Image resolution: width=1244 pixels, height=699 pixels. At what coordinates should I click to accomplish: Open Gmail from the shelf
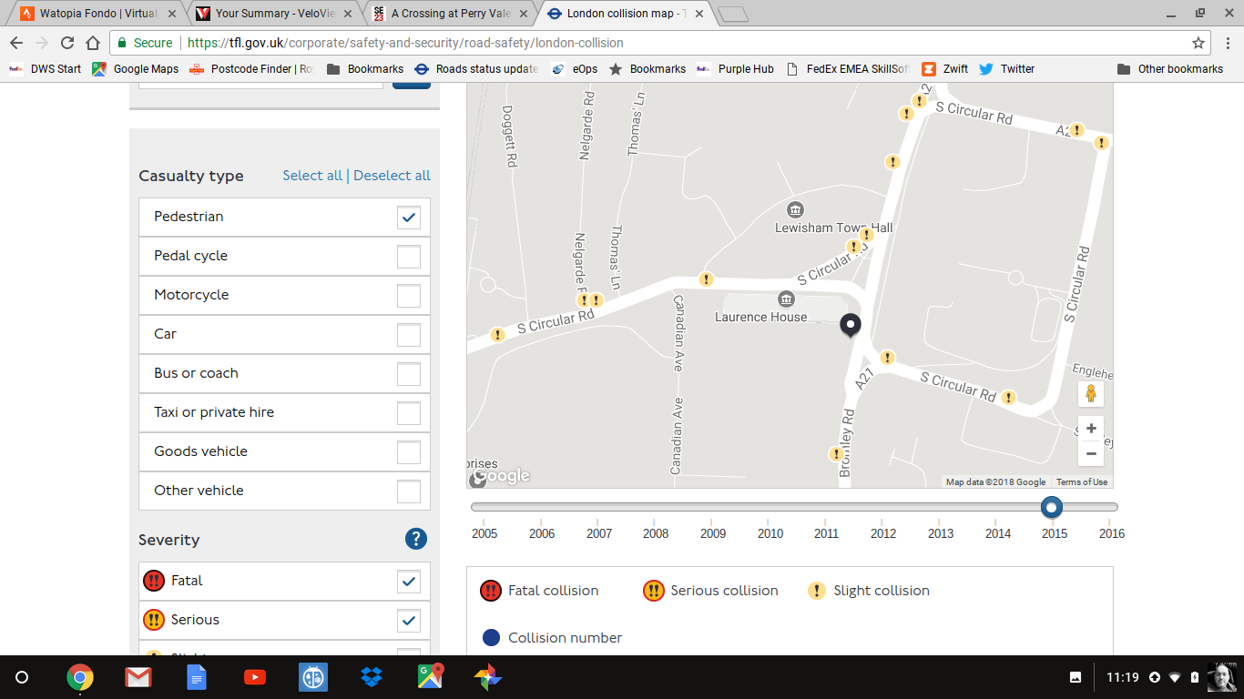[138, 677]
